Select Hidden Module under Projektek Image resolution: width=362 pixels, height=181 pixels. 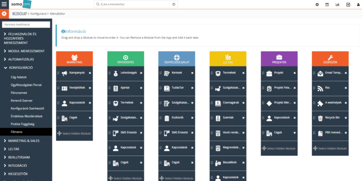[279, 148]
